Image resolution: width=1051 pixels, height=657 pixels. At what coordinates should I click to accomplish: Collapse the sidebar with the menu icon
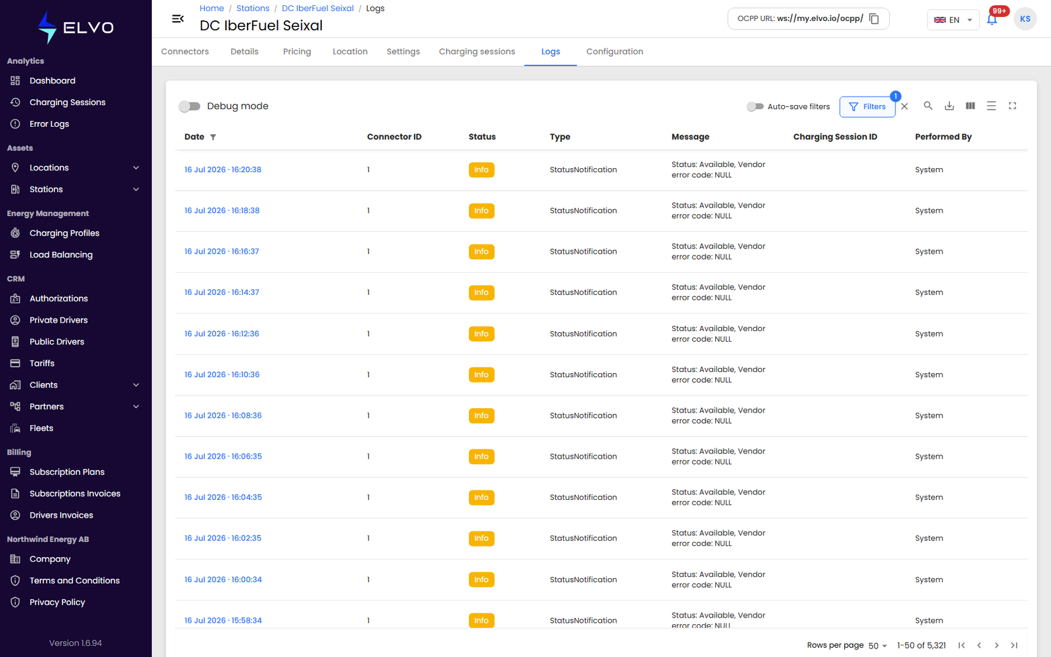tap(177, 19)
